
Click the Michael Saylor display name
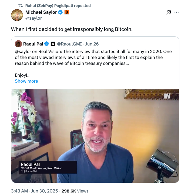point(41,12)
